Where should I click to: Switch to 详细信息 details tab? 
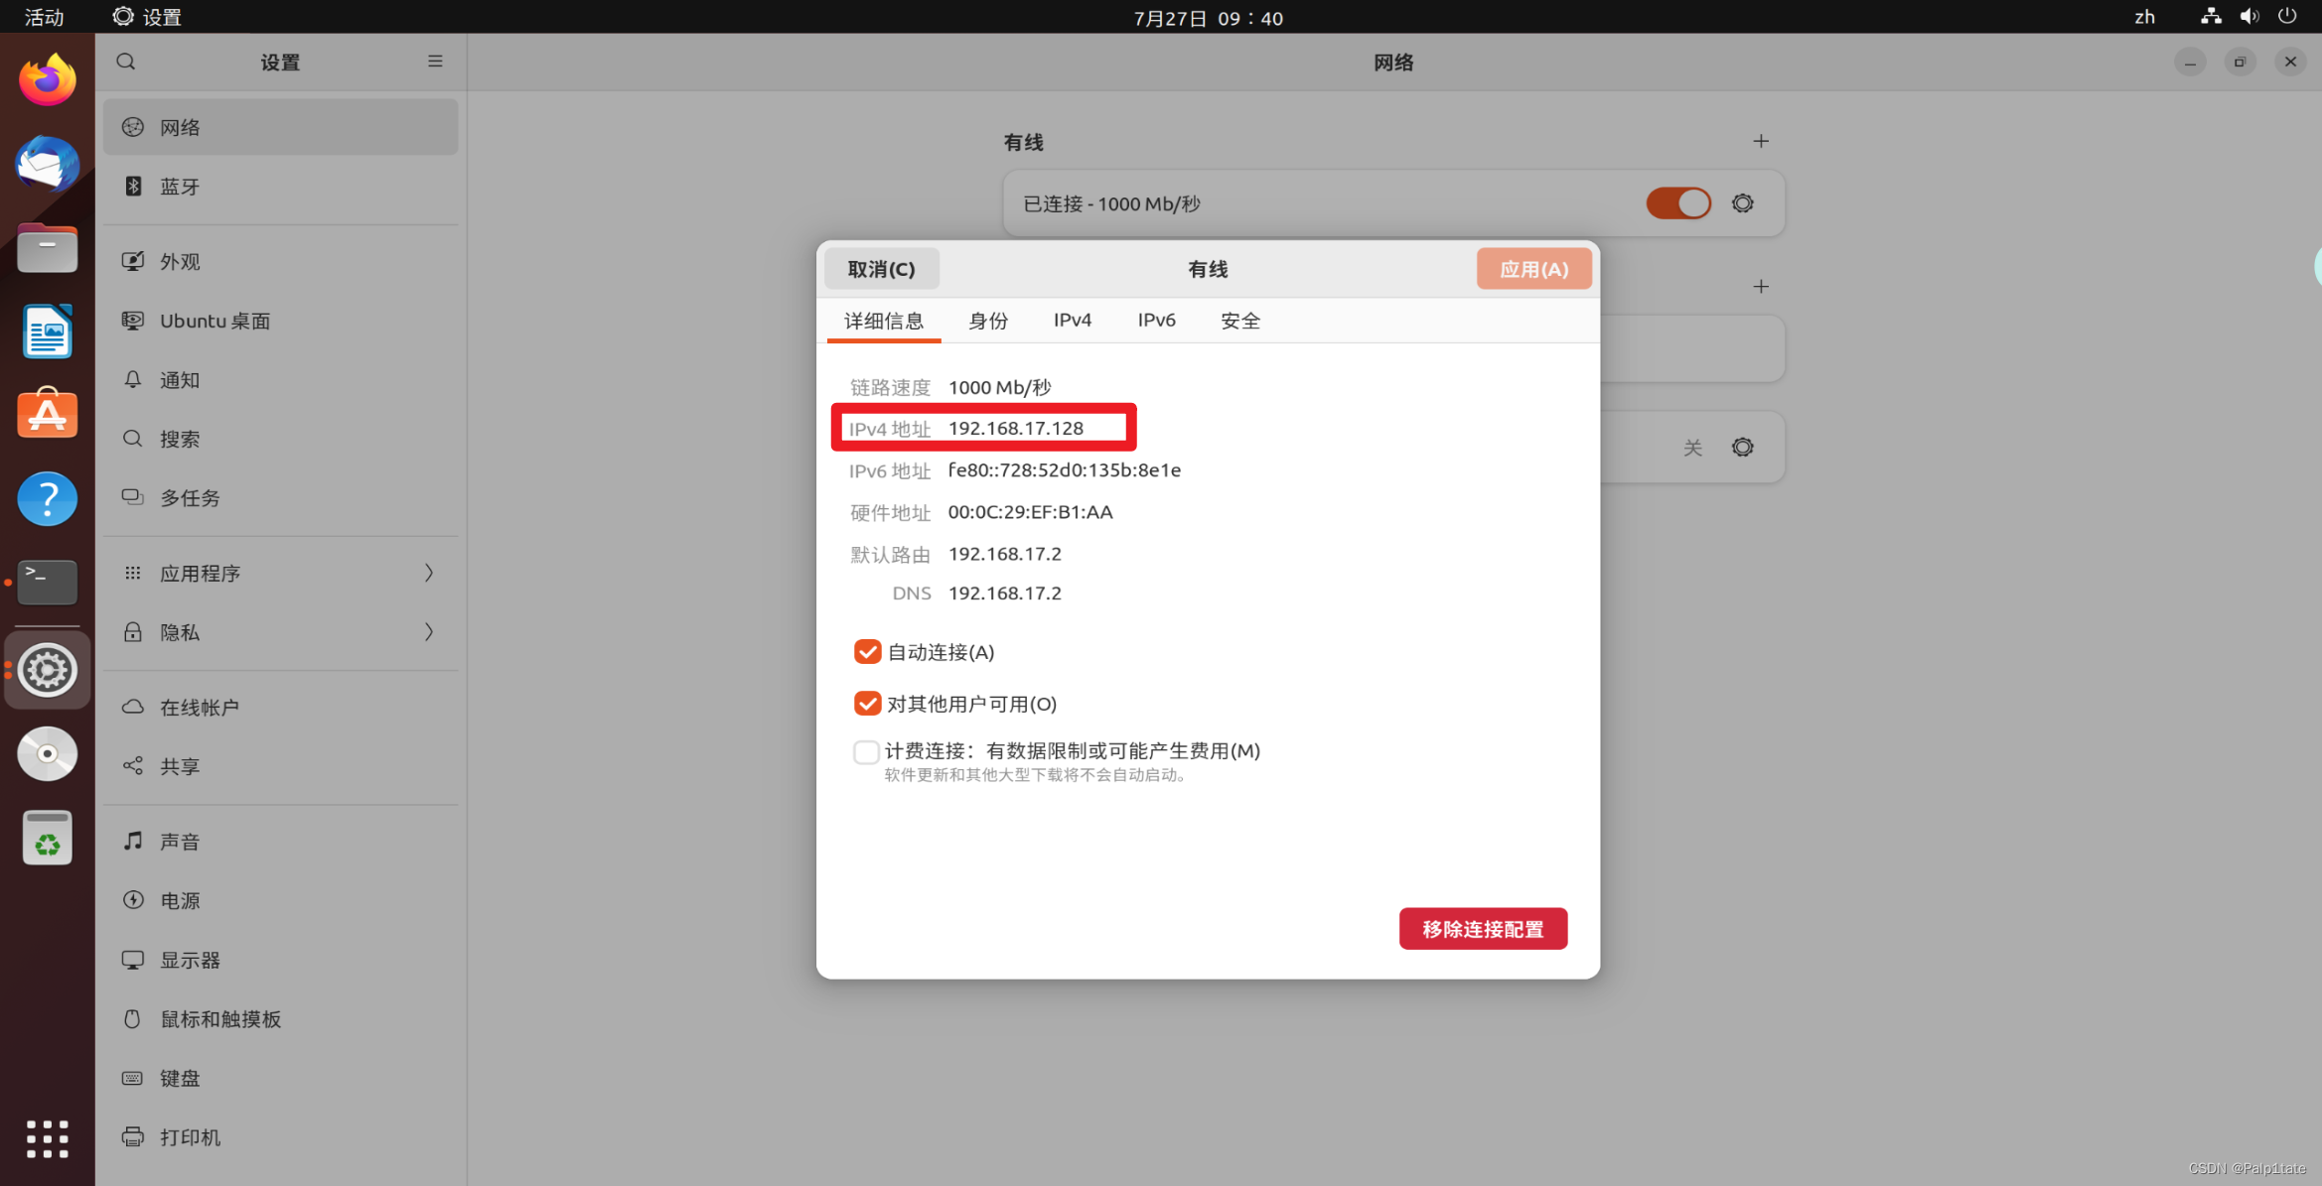tap(884, 321)
